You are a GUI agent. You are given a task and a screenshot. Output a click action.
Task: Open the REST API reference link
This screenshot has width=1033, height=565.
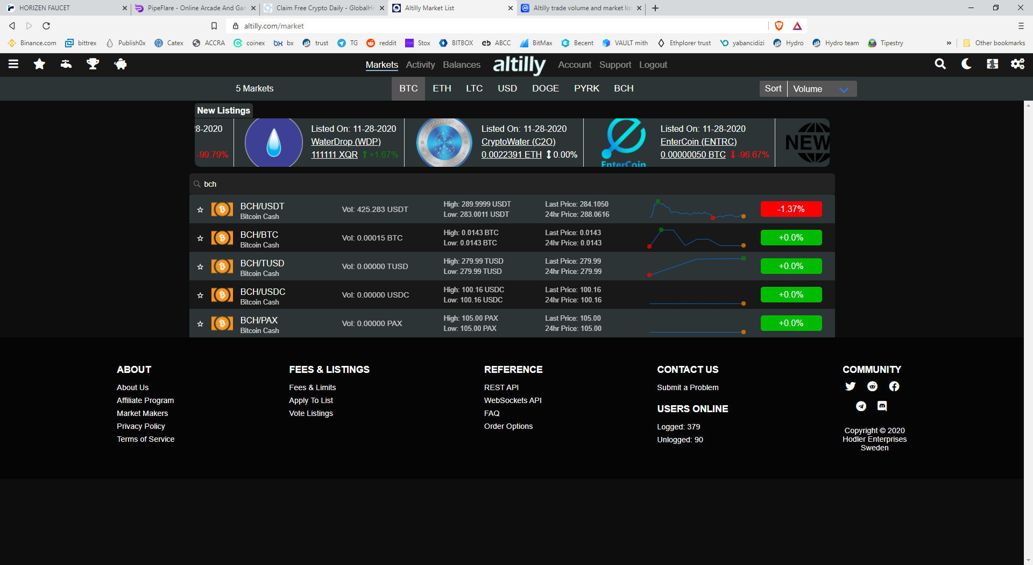pos(501,387)
